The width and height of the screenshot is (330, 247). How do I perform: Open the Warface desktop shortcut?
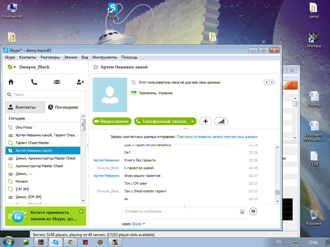(314, 40)
